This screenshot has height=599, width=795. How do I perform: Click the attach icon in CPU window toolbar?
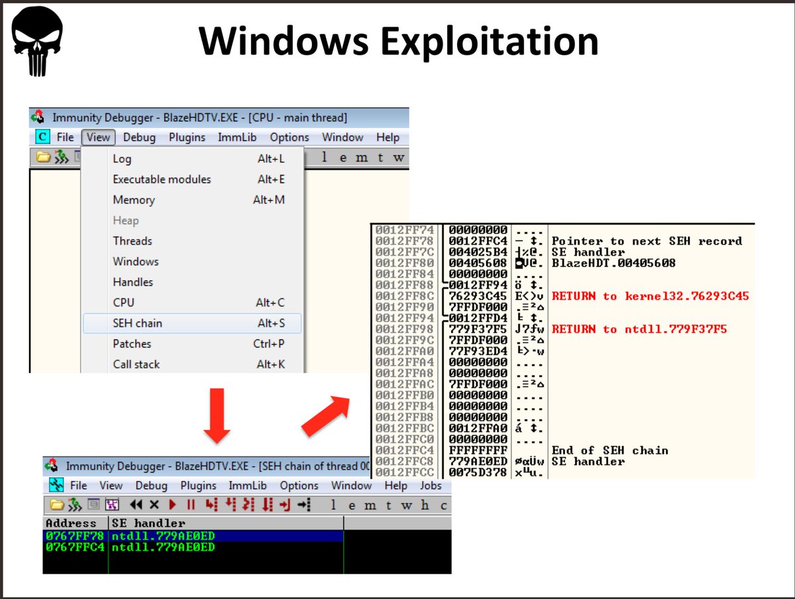coord(61,158)
